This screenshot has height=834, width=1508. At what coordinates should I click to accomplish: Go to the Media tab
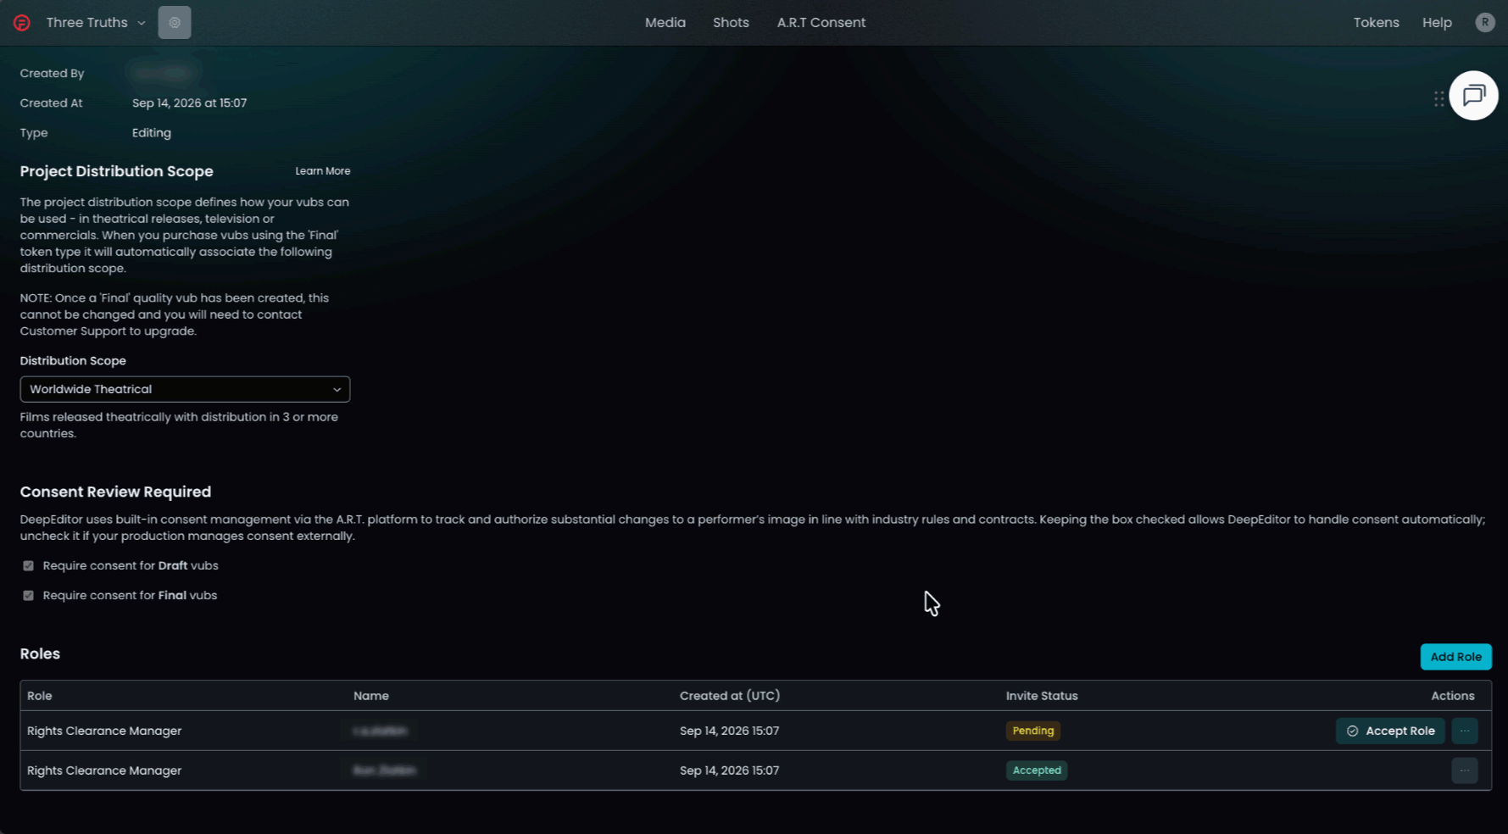pyautogui.click(x=665, y=23)
